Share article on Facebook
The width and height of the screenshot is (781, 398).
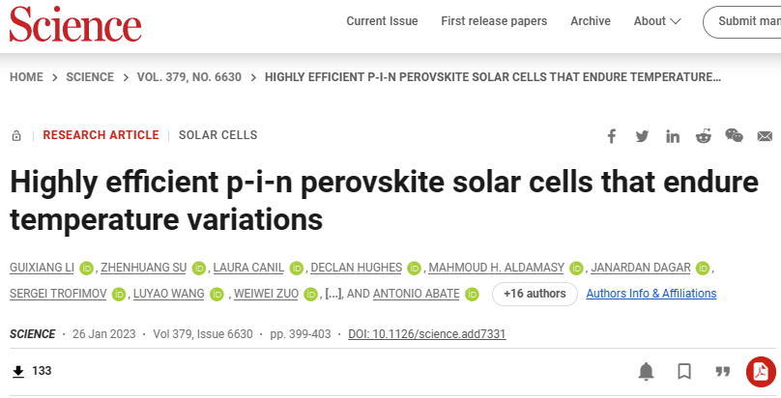pyautogui.click(x=612, y=136)
